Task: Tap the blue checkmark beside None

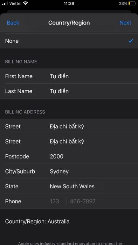Action: [131, 41]
